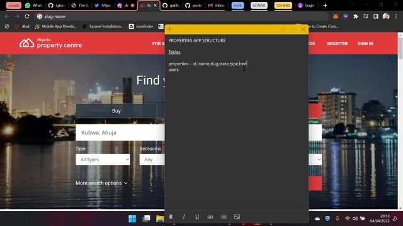Expand the work tab group
The image size is (403, 226).
pos(237,6)
